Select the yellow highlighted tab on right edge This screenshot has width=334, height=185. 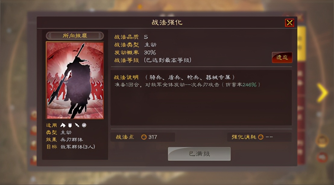click(x=301, y=44)
